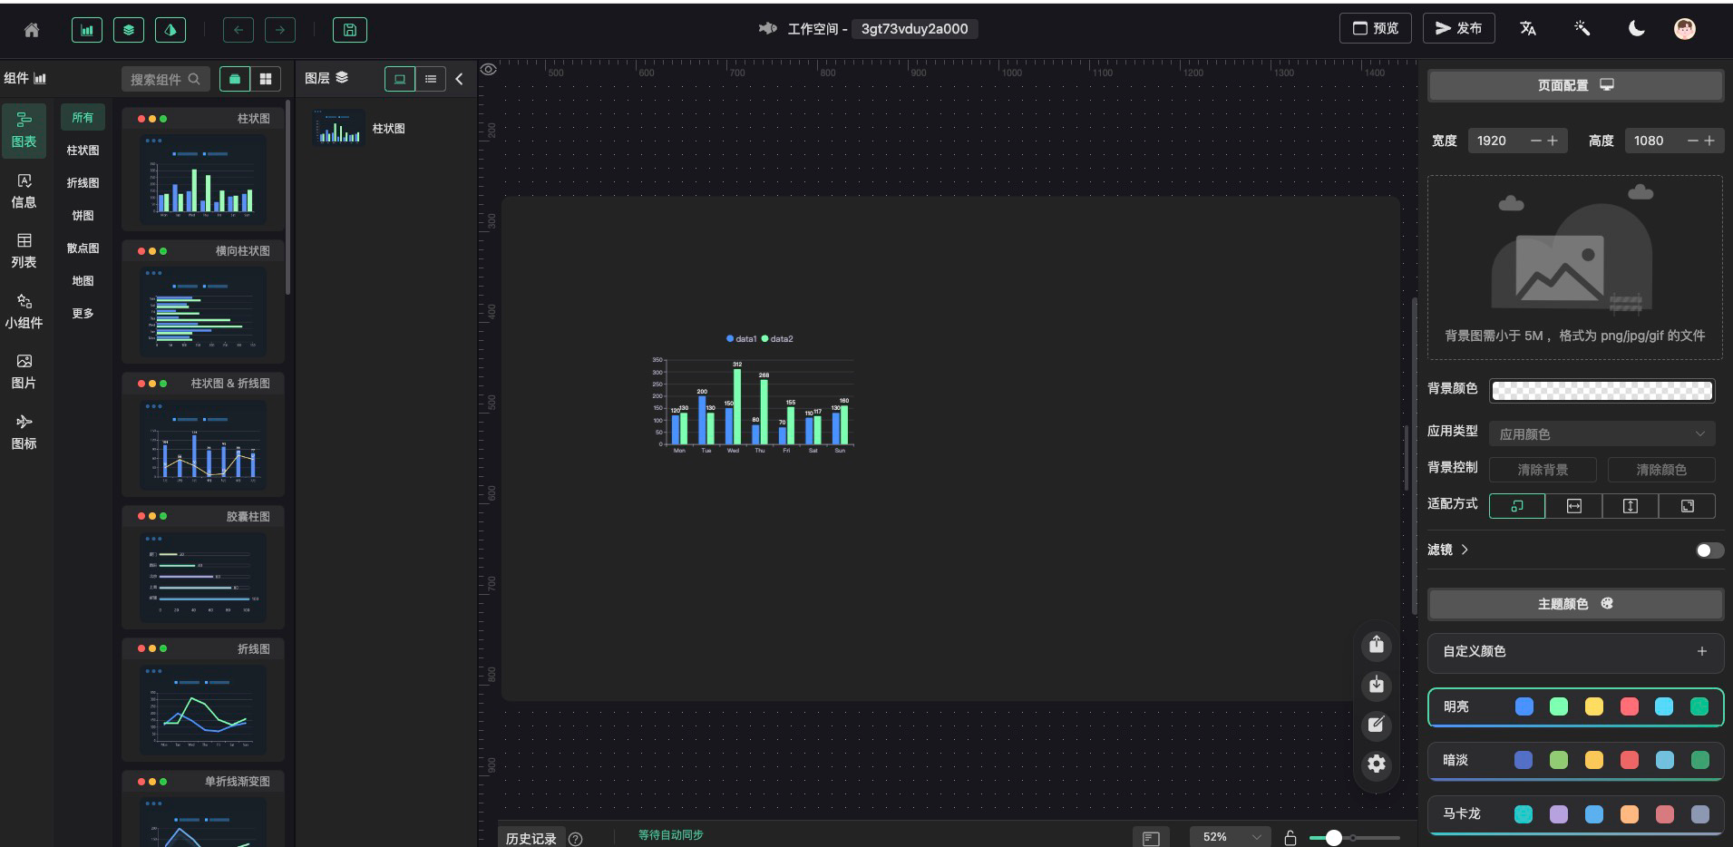Select the 马卡龙 macaron theme

coord(1576,814)
